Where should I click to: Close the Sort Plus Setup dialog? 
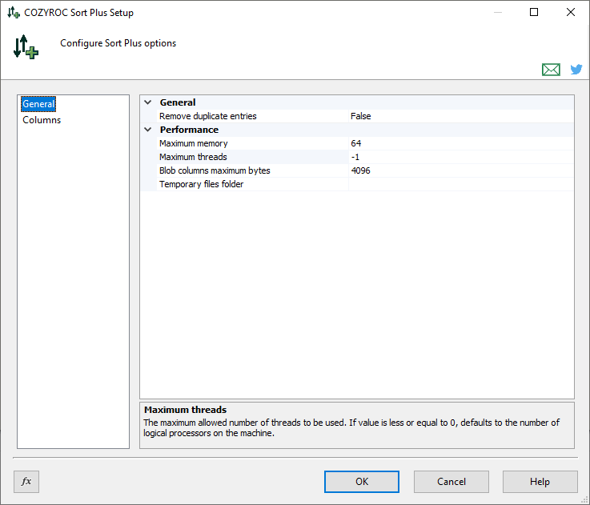(x=571, y=12)
